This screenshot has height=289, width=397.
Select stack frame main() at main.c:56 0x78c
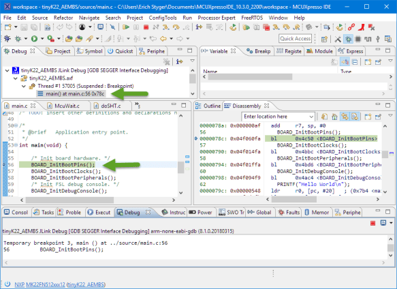tap(71, 94)
